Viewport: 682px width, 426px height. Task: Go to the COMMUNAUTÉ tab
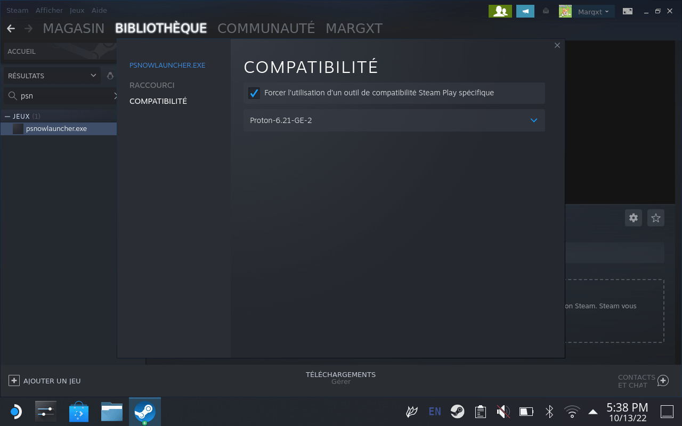click(x=266, y=28)
